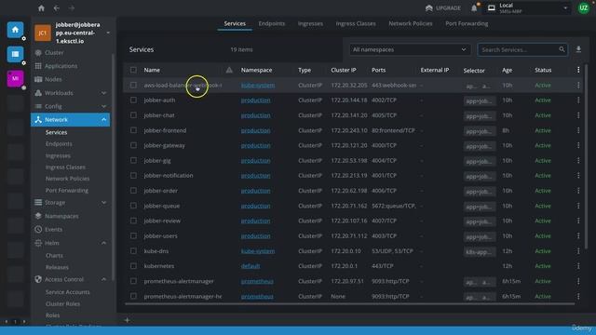The image size is (596, 335).
Task: Open actions menu for kubernetes row
Action: 578,266
